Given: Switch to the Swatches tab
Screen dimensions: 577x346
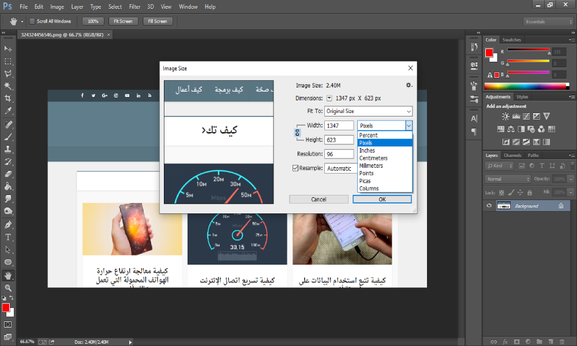Looking at the screenshot, I should pos(511,40).
